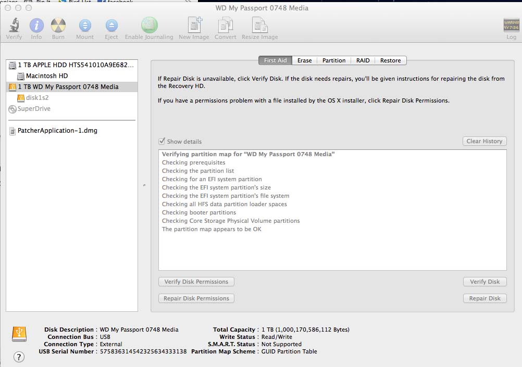Image resolution: width=522 pixels, height=367 pixels.
Task: Open the Log viewer icon
Action: [x=511, y=25]
